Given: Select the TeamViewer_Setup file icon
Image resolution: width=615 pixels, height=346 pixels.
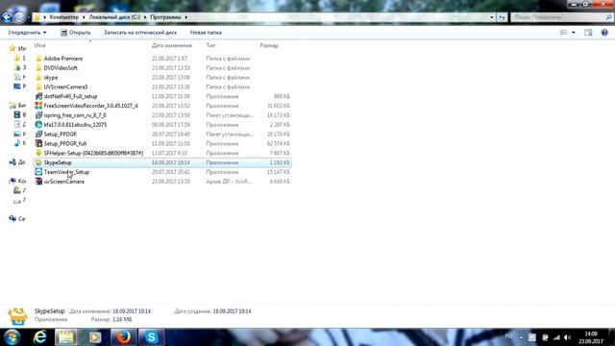Looking at the screenshot, I should [38, 172].
